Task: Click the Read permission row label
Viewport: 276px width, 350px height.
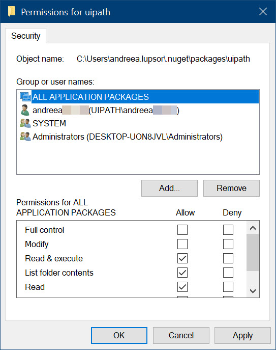Action: tap(35, 287)
